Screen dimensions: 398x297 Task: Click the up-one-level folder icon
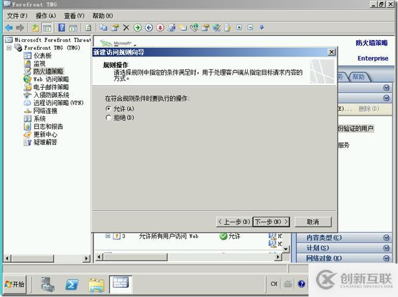click(x=35, y=27)
